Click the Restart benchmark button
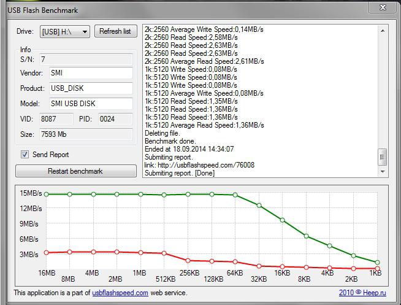 coord(75,171)
